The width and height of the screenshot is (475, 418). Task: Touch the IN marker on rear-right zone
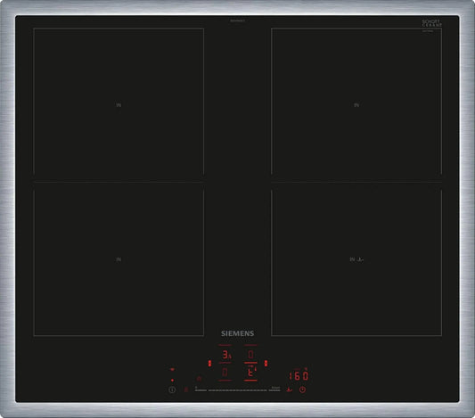(x=356, y=105)
